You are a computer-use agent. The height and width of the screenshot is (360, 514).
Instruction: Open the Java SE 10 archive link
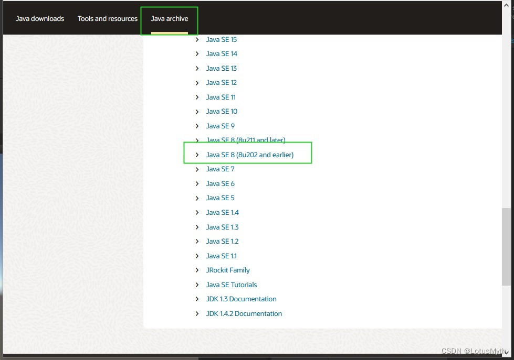tap(222, 111)
